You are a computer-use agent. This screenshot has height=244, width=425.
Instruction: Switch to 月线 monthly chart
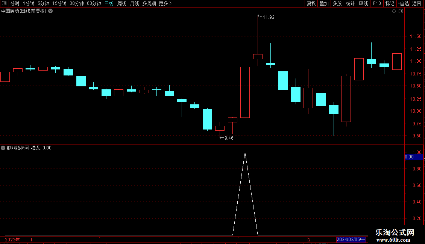[134, 3]
